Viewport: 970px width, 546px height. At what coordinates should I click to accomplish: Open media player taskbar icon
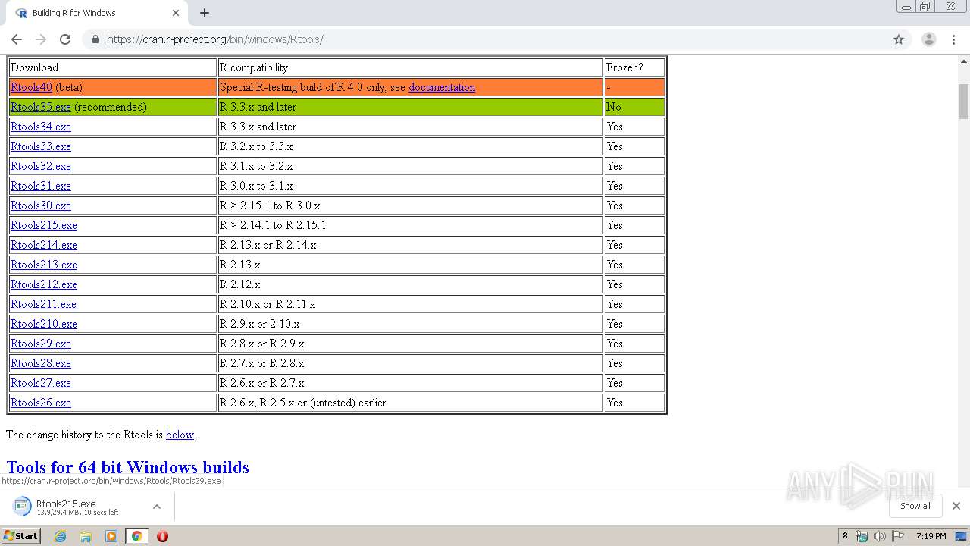click(x=111, y=536)
